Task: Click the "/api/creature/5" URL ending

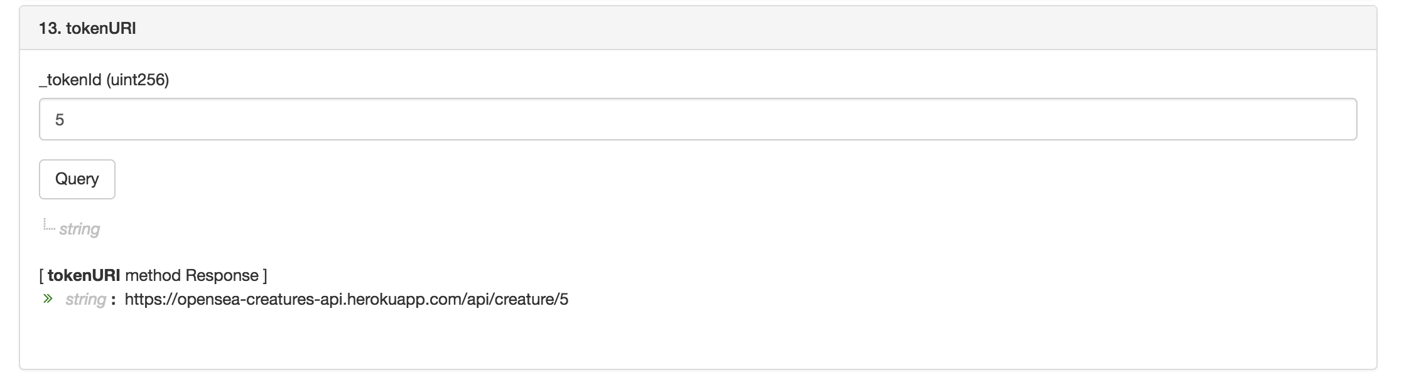Action: [516, 300]
